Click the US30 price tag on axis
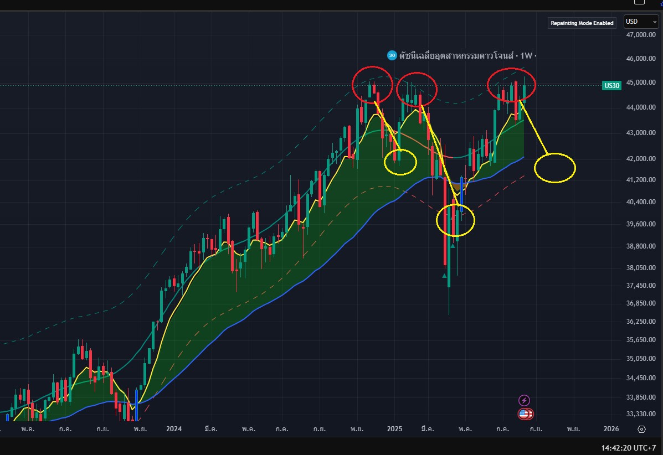Screen dimensions: 663x455 point(611,86)
